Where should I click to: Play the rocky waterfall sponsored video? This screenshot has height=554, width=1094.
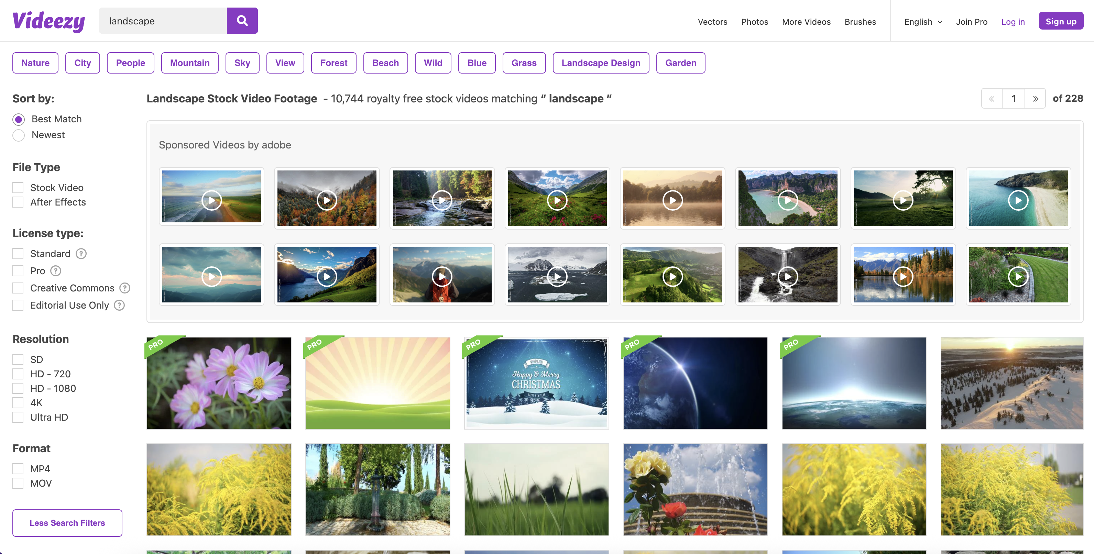coord(788,274)
